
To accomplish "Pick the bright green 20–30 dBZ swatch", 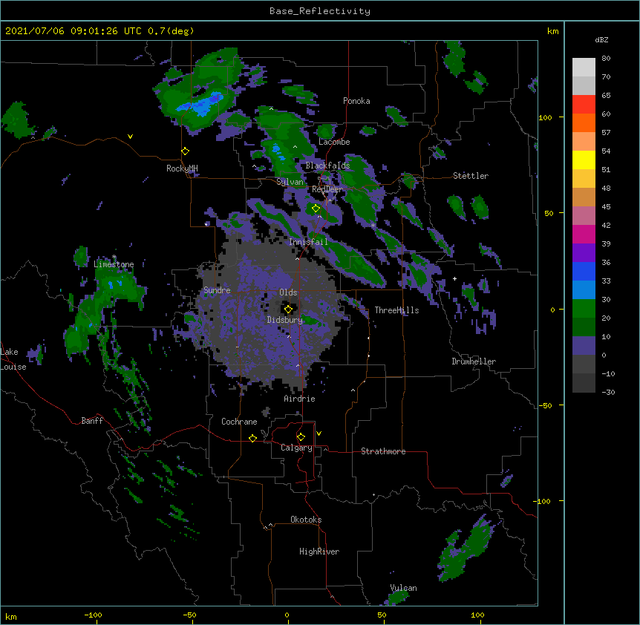I will tap(584, 309).
